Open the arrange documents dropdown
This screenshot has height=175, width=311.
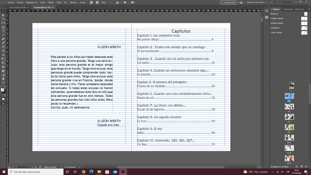click(x=136, y=3)
